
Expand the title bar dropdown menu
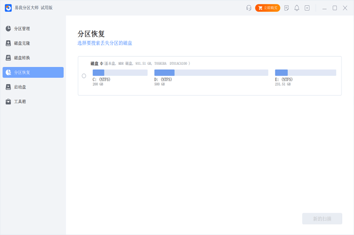tap(307, 8)
